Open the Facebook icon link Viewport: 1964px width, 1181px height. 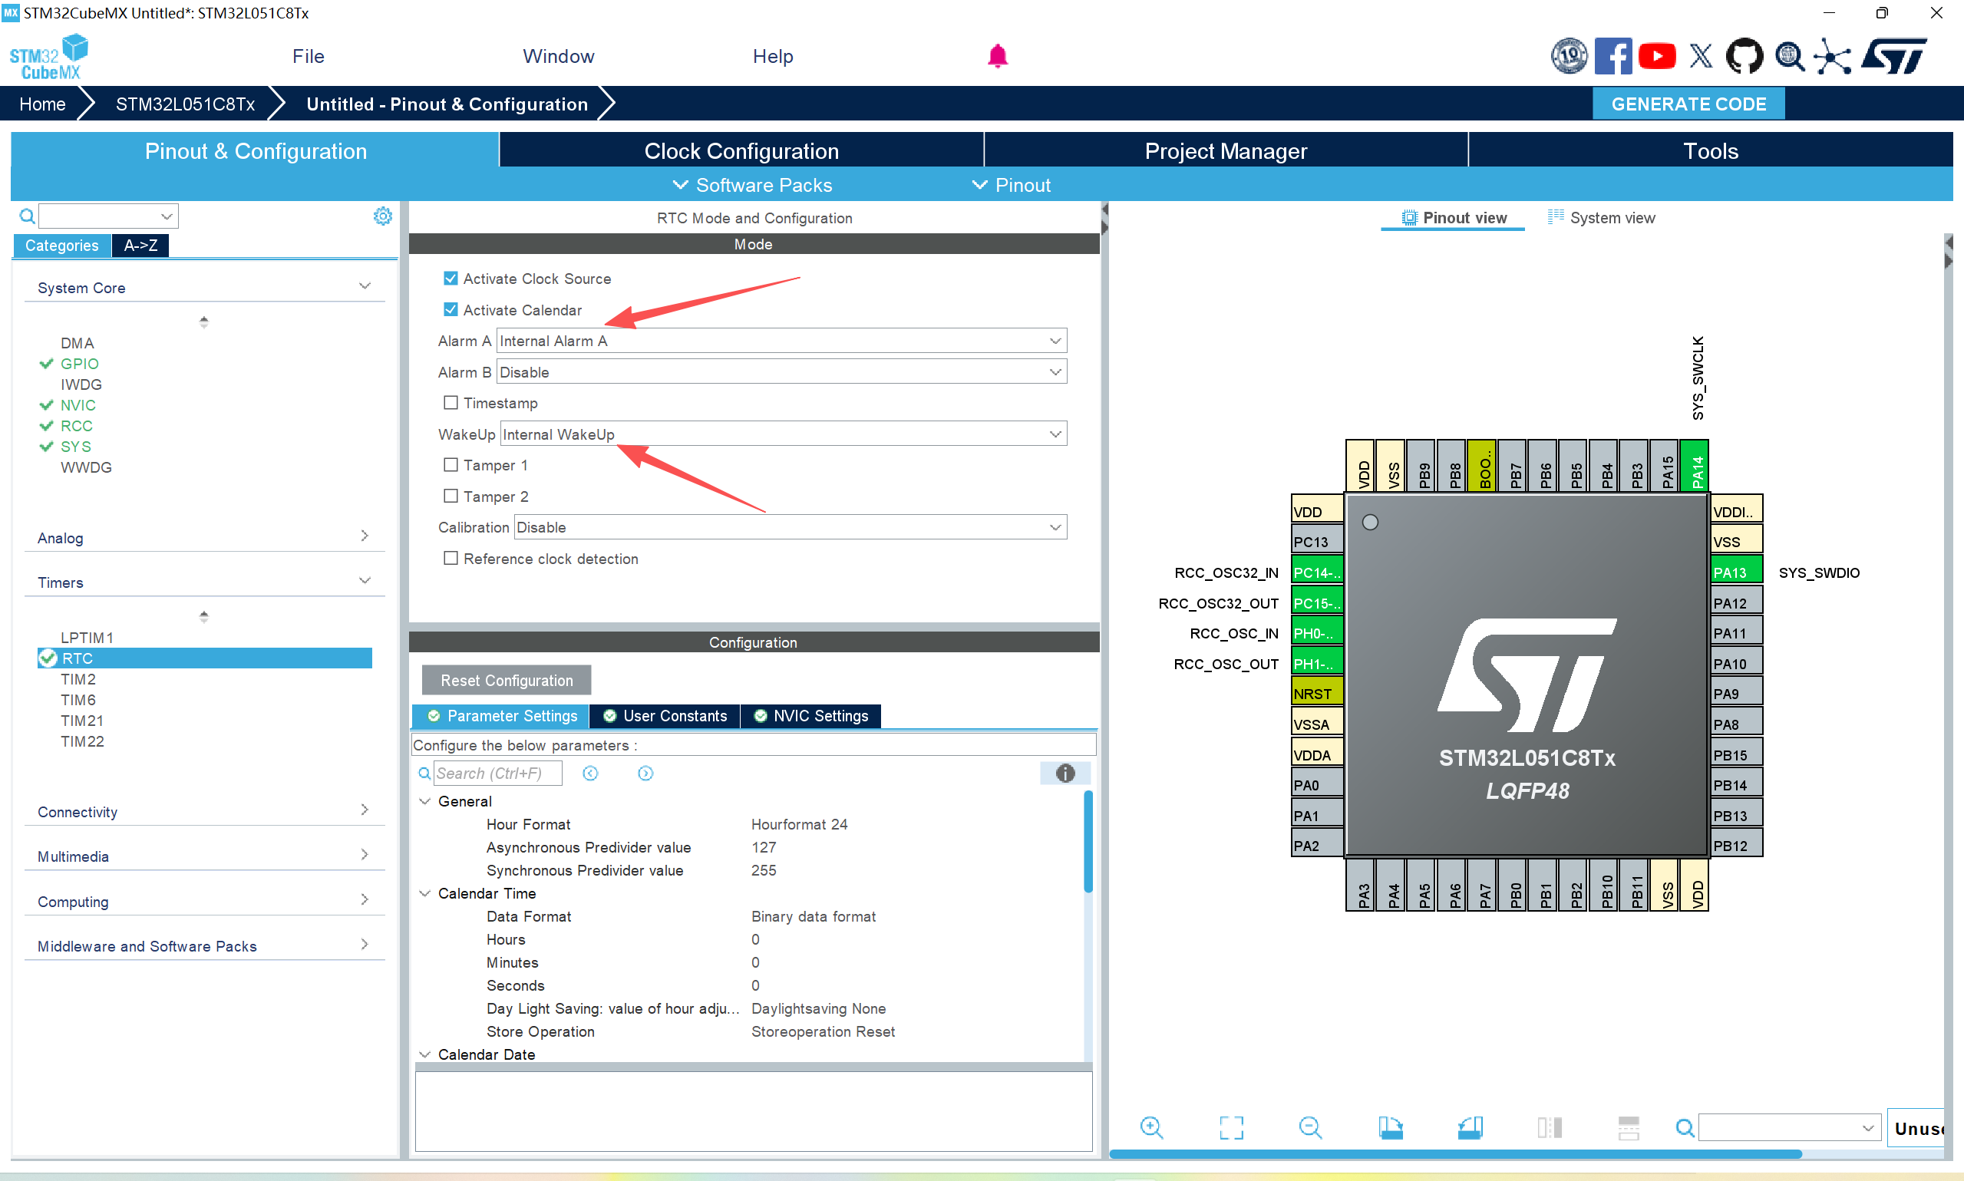click(1613, 57)
